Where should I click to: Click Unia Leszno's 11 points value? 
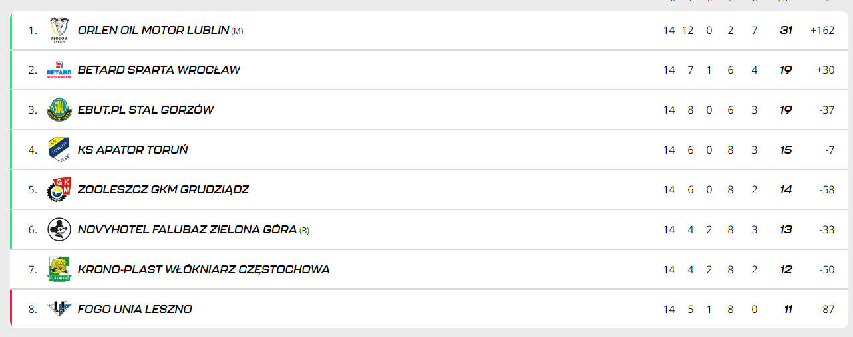787,309
